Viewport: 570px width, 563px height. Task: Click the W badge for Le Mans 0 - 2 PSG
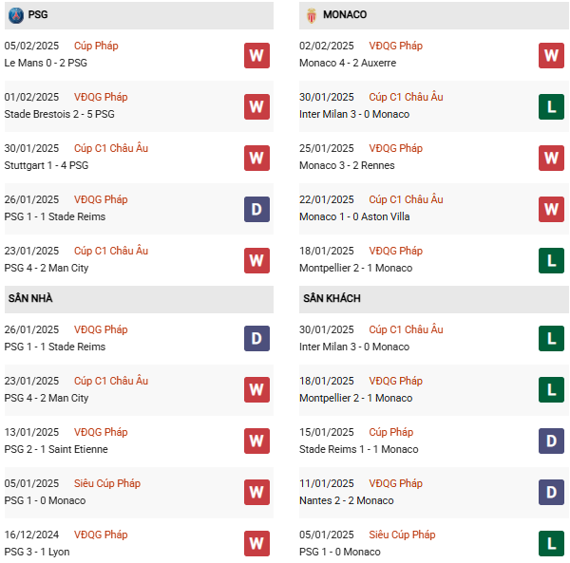point(256,55)
